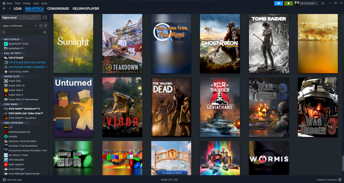Open the GELINHOPLAYBR profile tab

(86, 9)
